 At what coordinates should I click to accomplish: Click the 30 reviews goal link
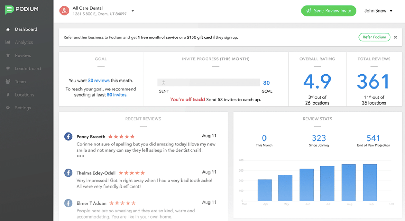[x=99, y=81]
